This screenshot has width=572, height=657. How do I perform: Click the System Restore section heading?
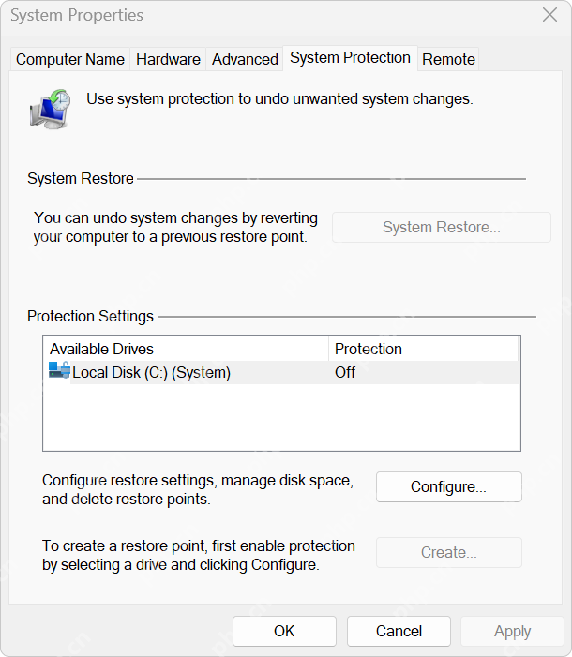(x=81, y=178)
